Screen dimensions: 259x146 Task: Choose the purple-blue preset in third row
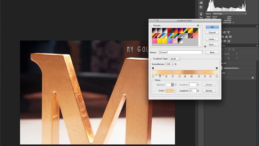[170, 41]
